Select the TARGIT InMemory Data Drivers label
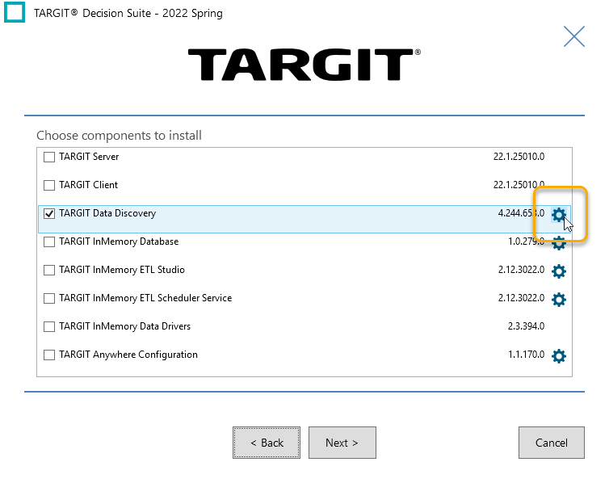Image resolution: width=609 pixels, height=483 pixels. click(x=125, y=326)
